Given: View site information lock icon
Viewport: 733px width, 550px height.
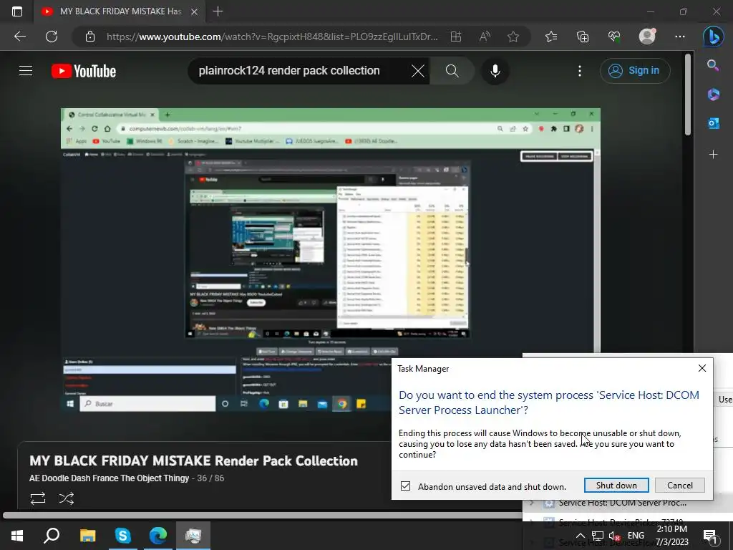Looking at the screenshot, I should pyautogui.click(x=90, y=37).
